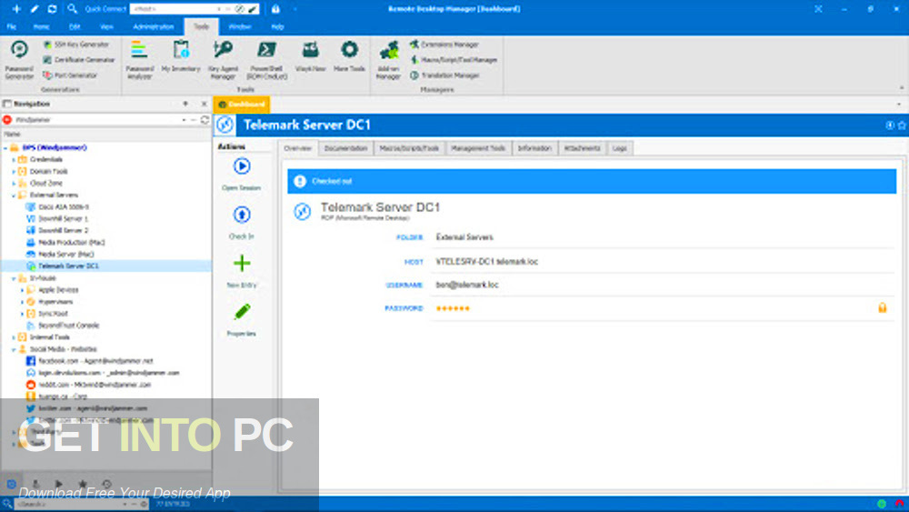Collapse the In-house folder
This screenshot has height=512, width=909.
tap(14, 278)
